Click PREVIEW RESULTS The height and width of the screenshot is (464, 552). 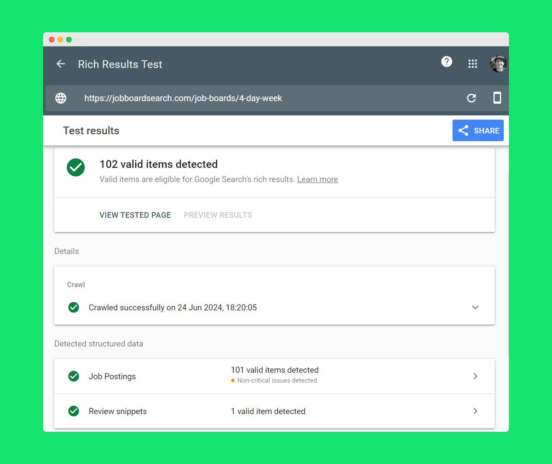(218, 215)
